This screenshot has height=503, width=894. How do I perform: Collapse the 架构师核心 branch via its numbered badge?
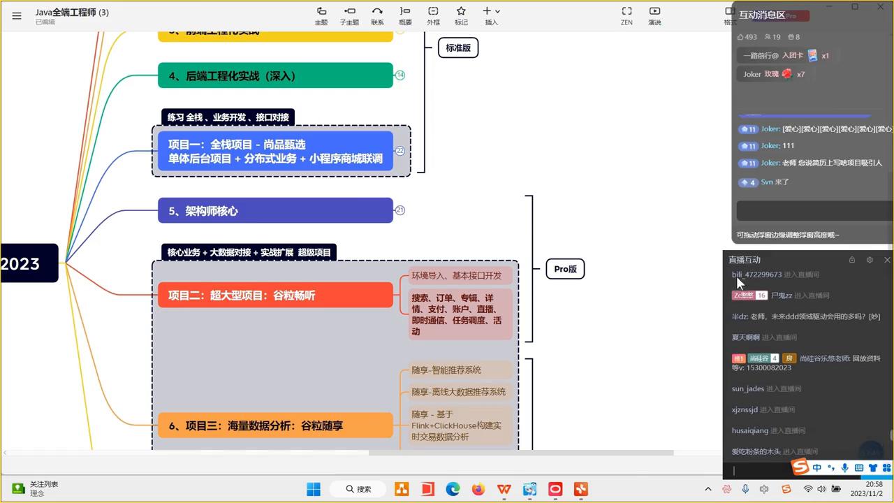tap(400, 210)
